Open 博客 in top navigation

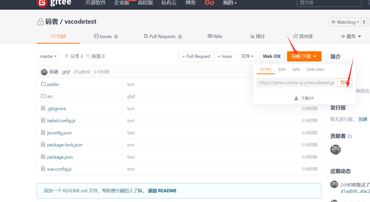click(191, 3)
